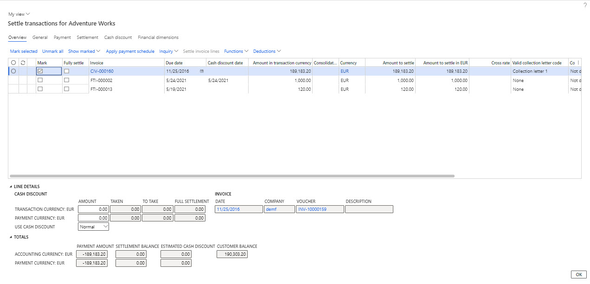590x284 pixels.
Task: Collapse the Totals section
Action: [x=11, y=237]
